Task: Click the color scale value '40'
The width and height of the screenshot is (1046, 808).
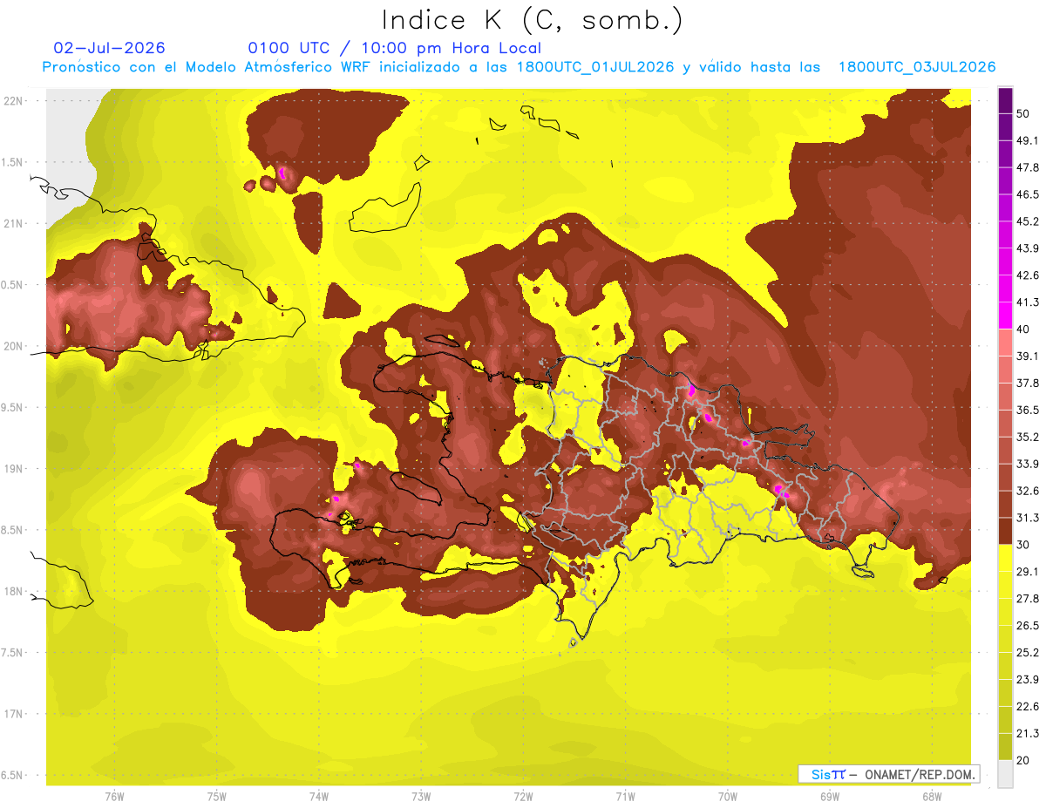Action: [x=1023, y=329]
